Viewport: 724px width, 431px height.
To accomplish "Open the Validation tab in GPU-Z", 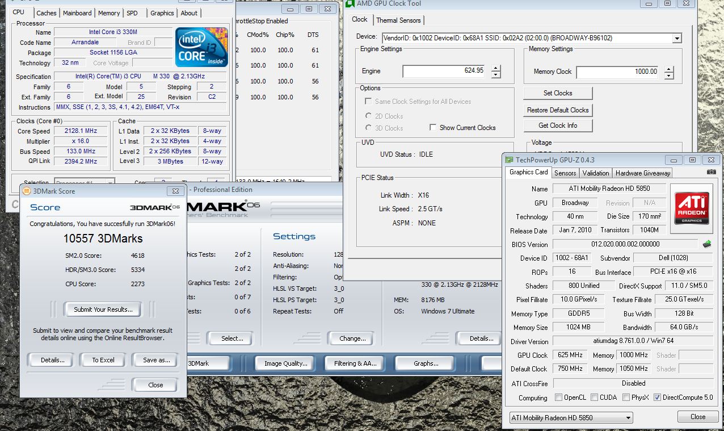I will [596, 173].
